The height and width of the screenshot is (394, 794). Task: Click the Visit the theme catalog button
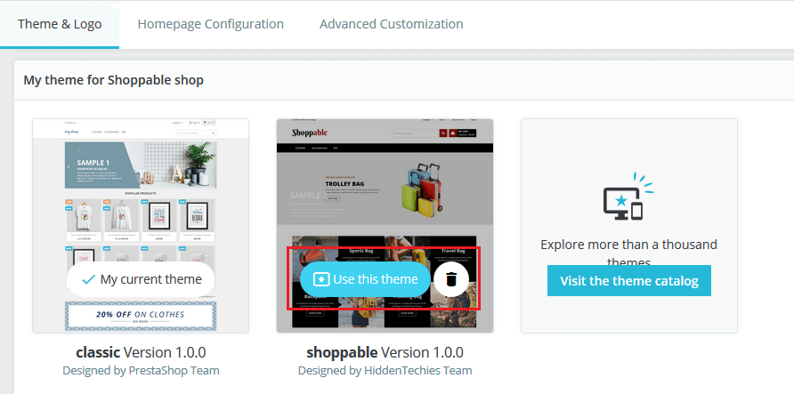pyautogui.click(x=629, y=281)
